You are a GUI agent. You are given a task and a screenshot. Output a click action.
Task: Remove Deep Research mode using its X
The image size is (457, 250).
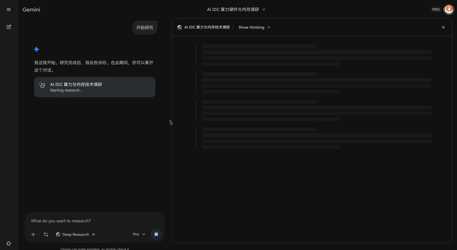[93, 234]
